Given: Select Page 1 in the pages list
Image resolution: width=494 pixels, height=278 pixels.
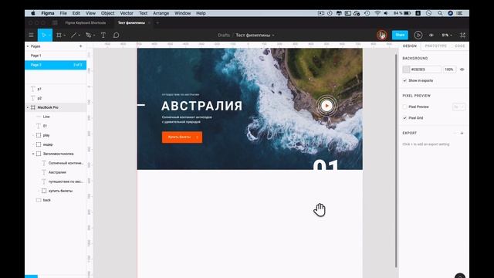Looking at the screenshot, I should coord(56,56).
